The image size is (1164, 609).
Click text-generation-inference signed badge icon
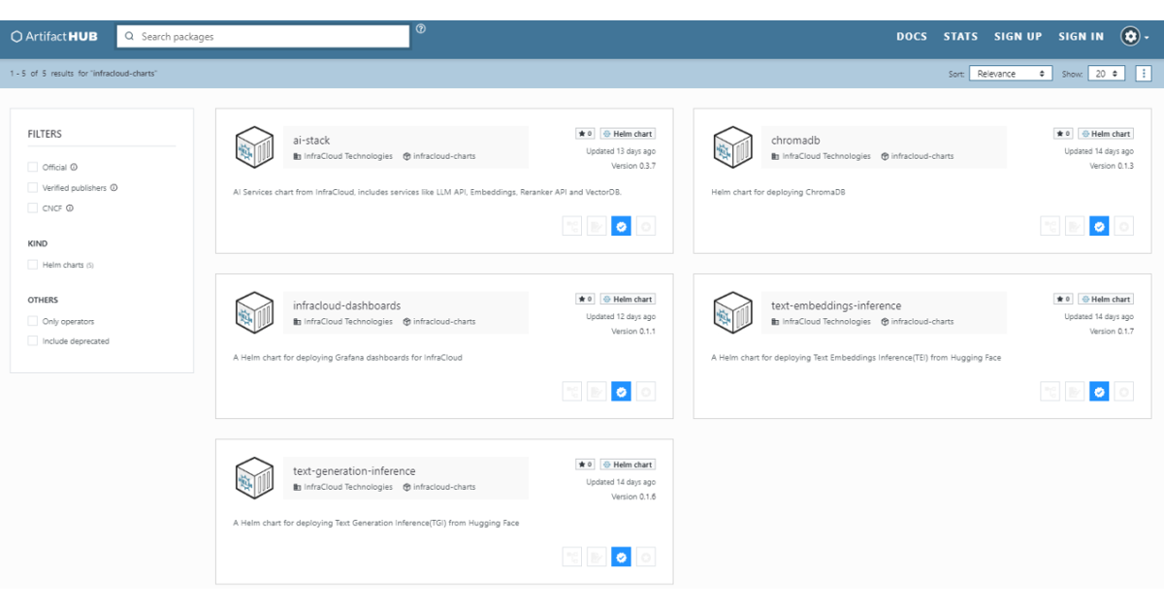(597, 558)
